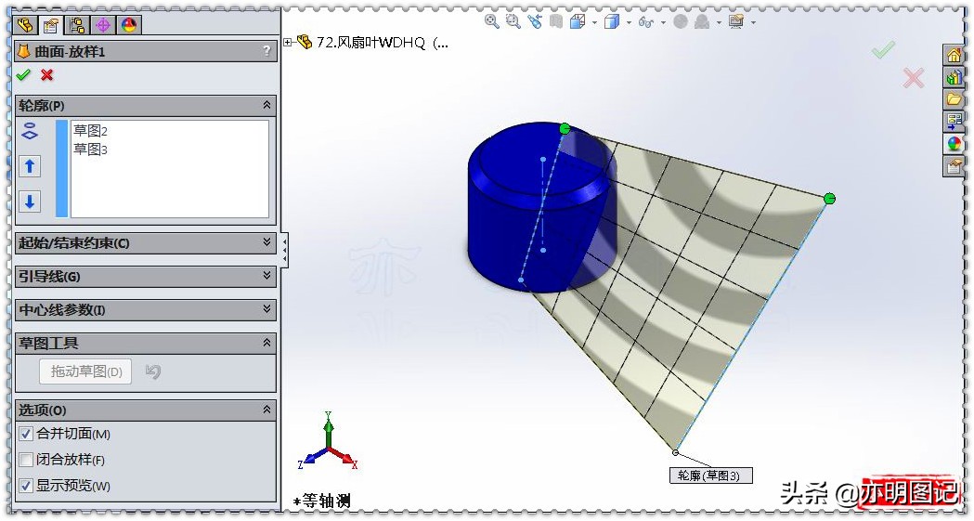Click green connector handle on the cylinder
Screen dimensions: 974x521
click(x=565, y=128)
